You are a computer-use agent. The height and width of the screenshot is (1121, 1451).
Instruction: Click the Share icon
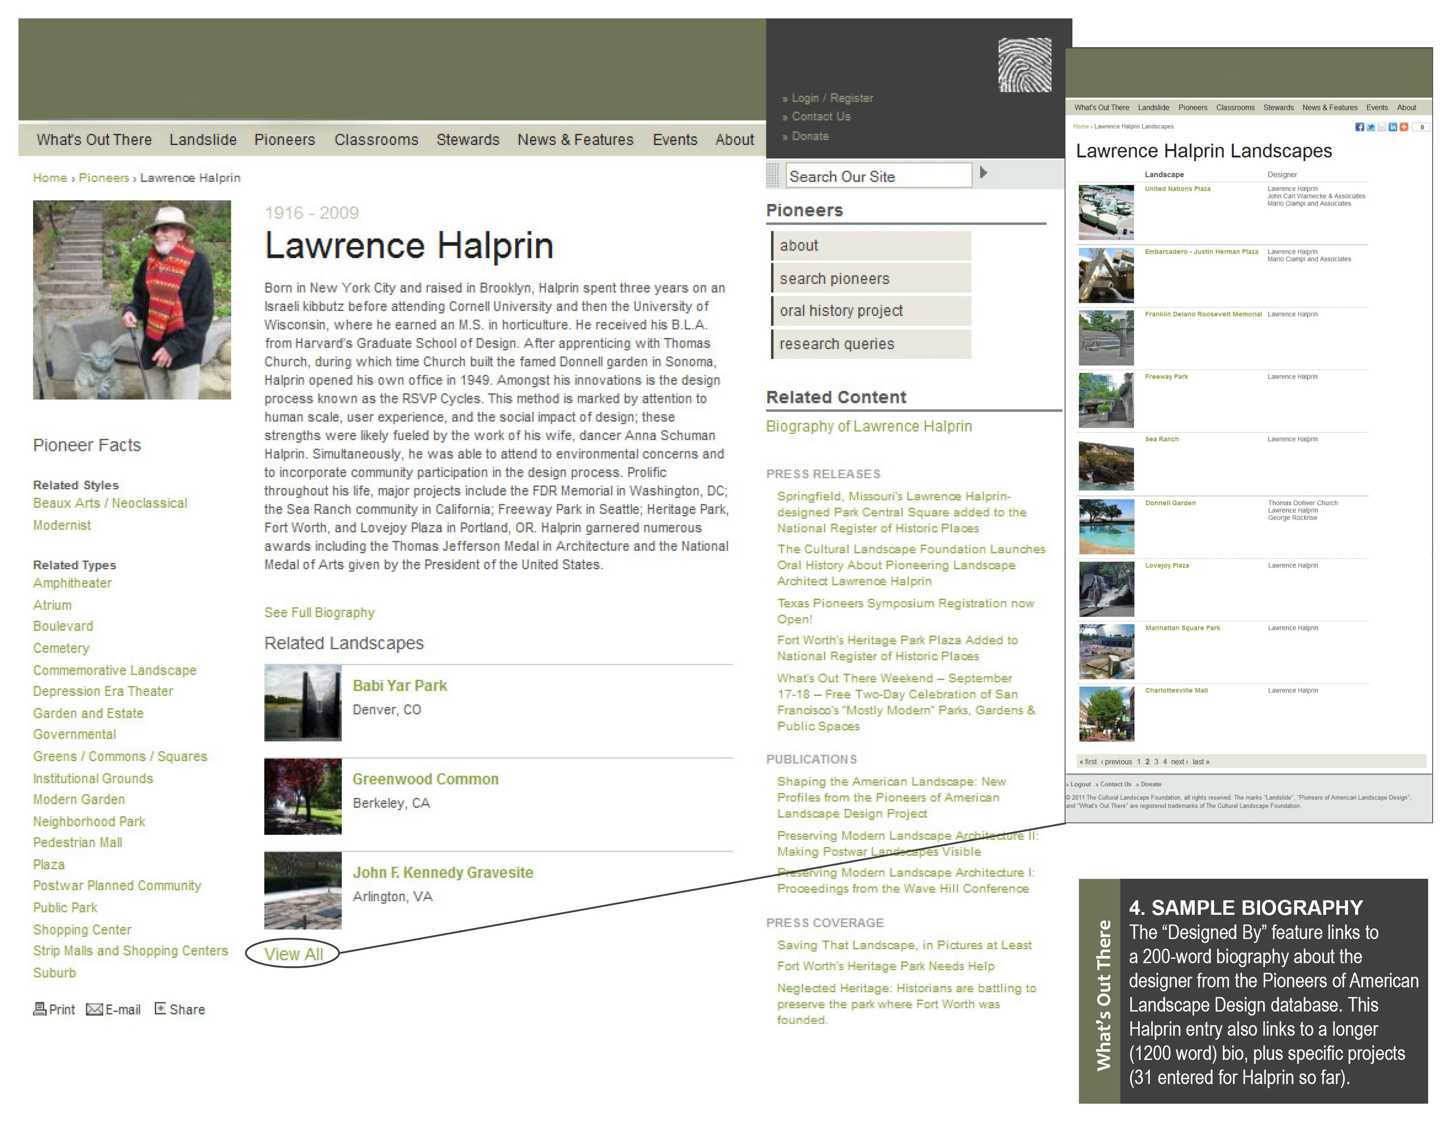click(x=160, y=1008)
